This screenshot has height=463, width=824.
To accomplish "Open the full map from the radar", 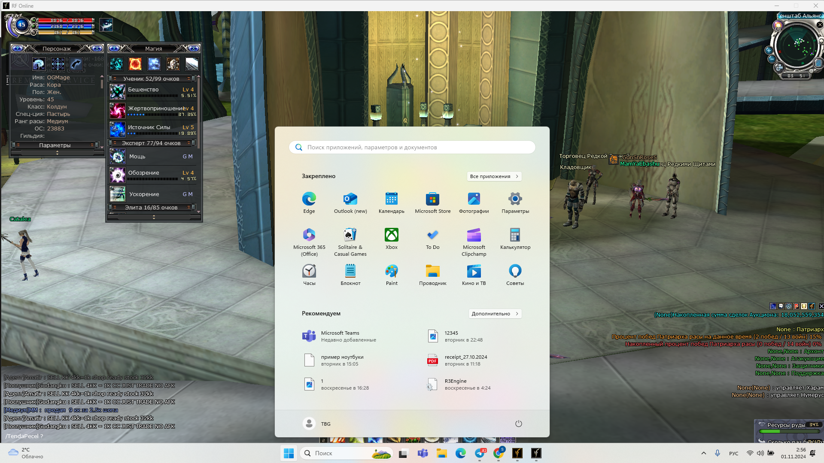I will point(818,63).
